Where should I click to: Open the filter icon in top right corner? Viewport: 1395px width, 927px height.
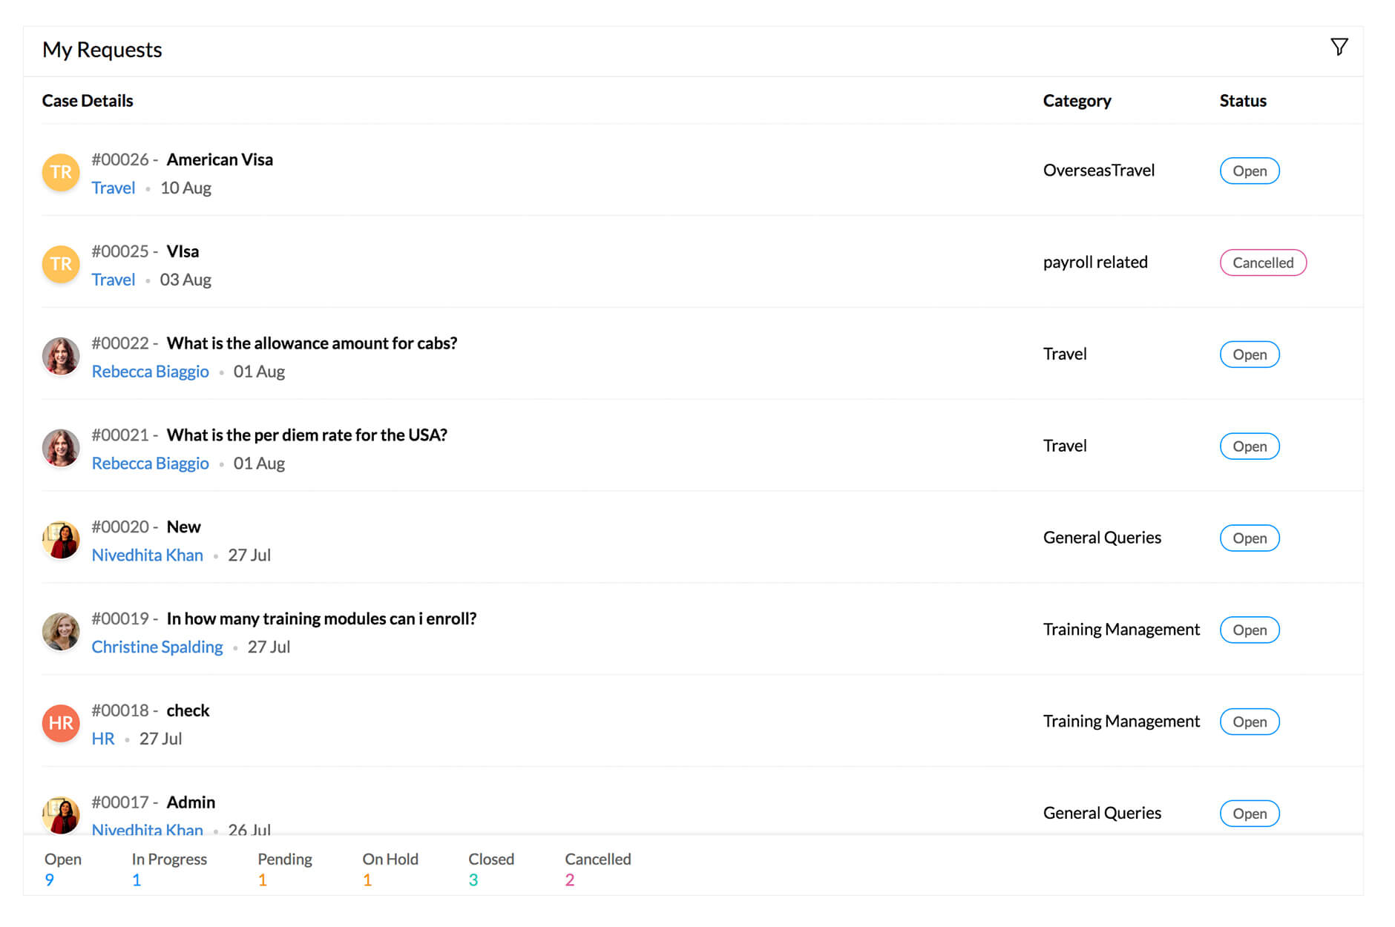(1339, 46)
